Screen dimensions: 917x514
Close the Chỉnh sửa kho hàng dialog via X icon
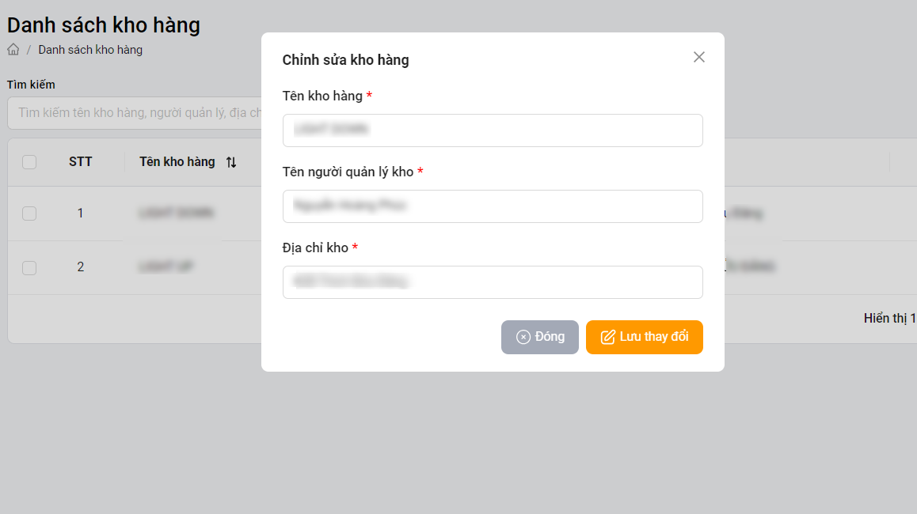[x=698, y=57]
